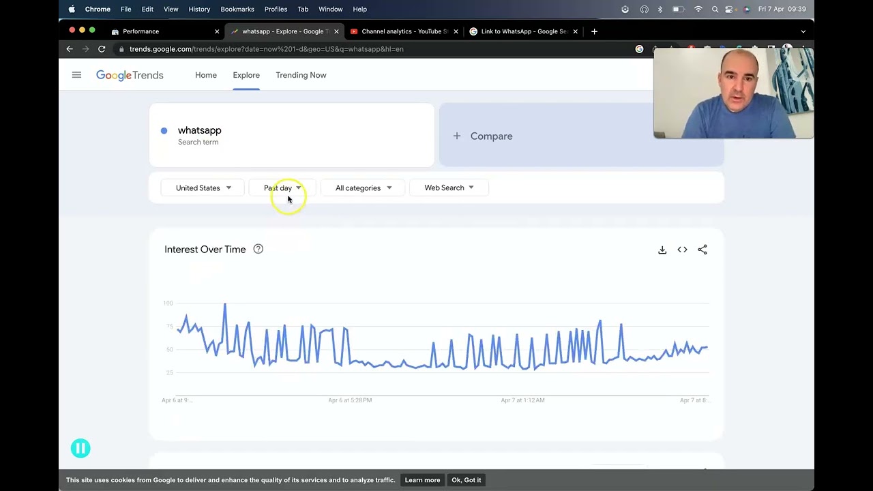Close the whatsapp Explore tab

click(x=336, y=31)
